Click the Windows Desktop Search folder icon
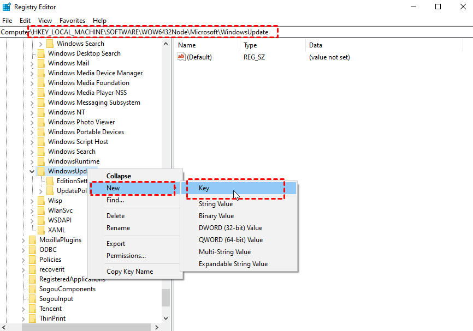The image size is (473, 331). [x=41, y=53]
